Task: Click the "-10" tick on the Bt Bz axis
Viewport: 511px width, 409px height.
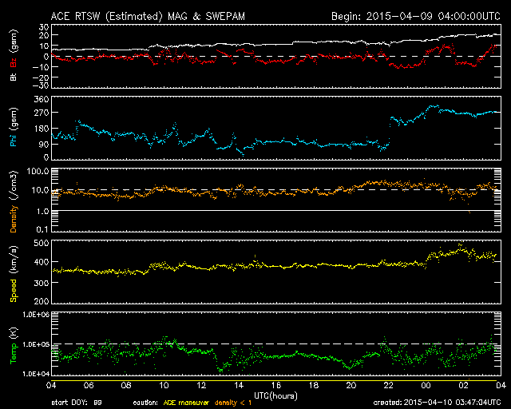Action: (x=41, y=67)
